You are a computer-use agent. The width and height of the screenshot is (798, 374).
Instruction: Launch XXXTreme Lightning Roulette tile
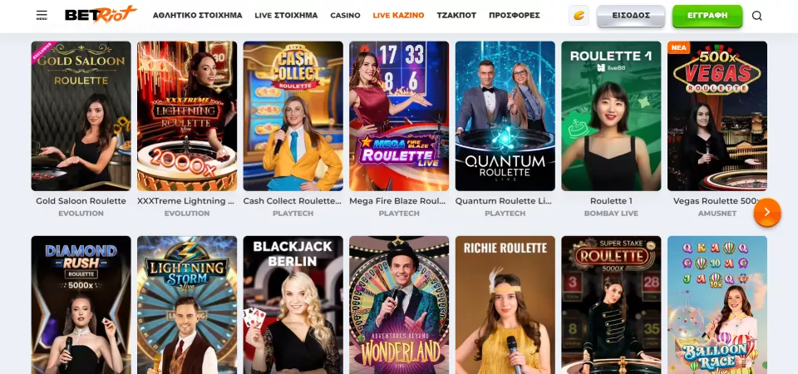[187, 116]
